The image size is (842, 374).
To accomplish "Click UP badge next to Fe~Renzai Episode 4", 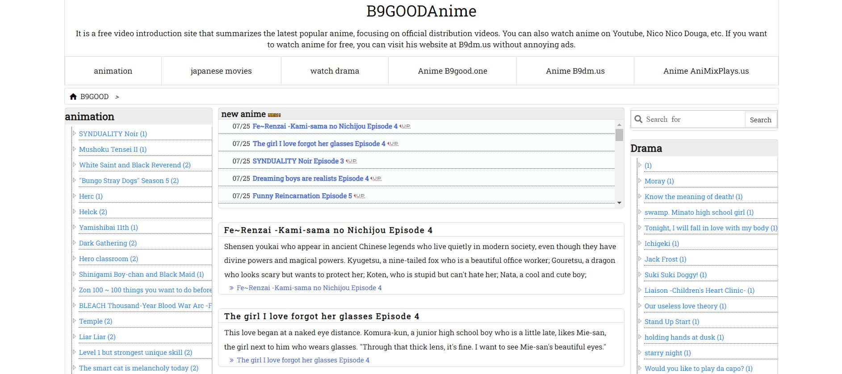I will pos(405,126).
